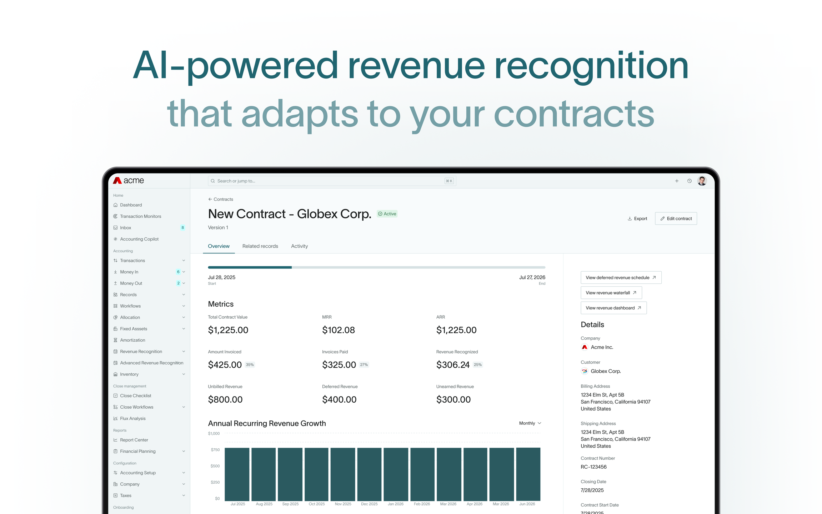Switch to the Activity tab

299,246
